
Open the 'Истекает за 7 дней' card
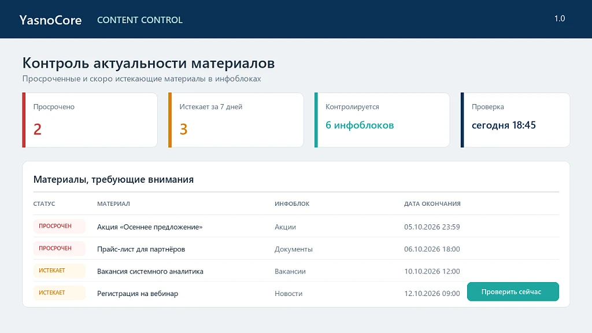coord(236,120)
